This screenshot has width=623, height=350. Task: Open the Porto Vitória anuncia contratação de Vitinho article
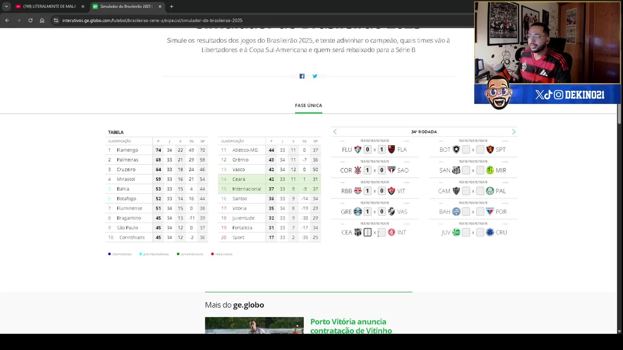(x=351, y=326)
